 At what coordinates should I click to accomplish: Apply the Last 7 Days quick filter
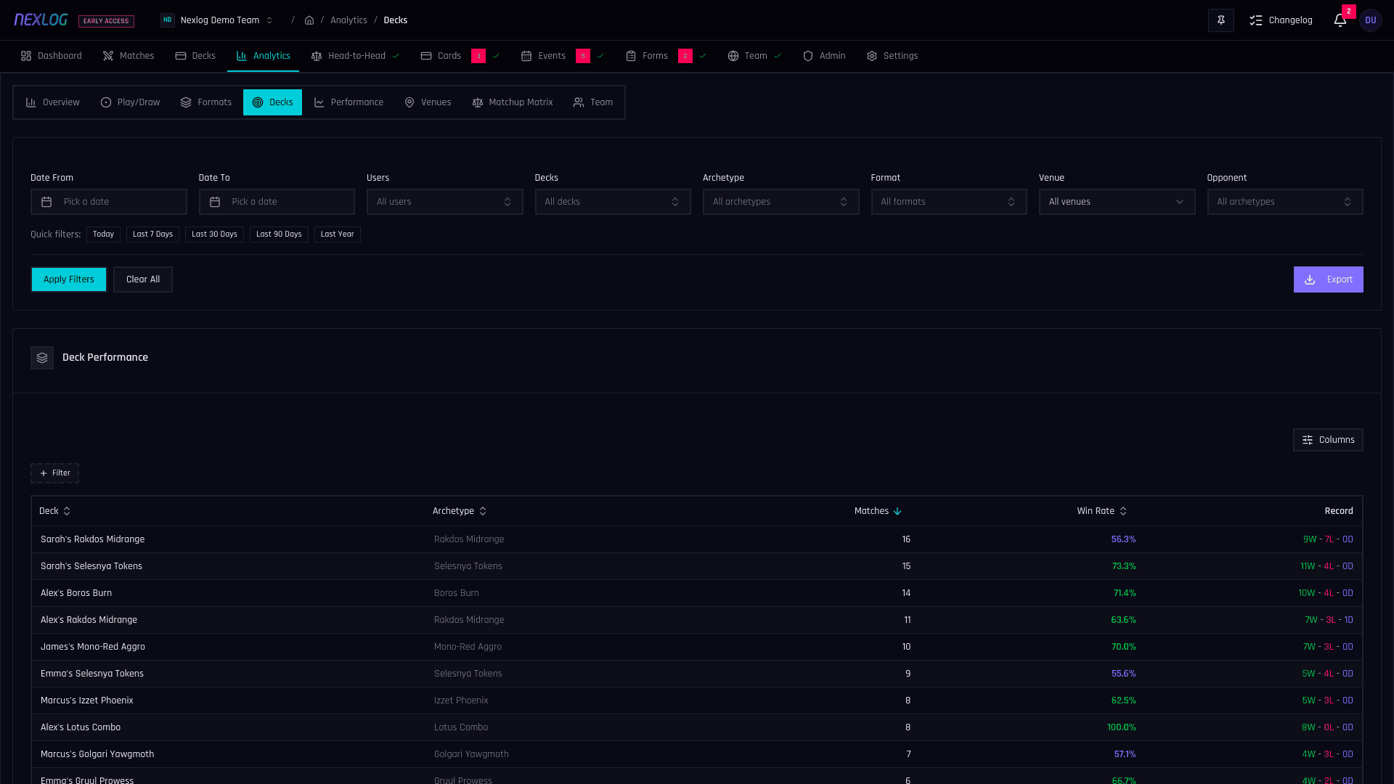(152, 234)
